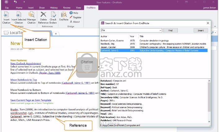This screenshot has width=219, height=132.
Task: Click the detail pane scroll up arrow
Action: pyautogui.click(x=209, y=81)
